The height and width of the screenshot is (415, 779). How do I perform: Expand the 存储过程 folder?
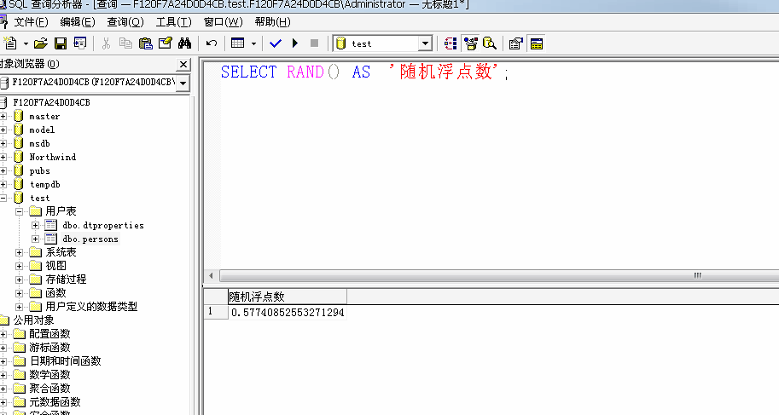tap(19, 280)
